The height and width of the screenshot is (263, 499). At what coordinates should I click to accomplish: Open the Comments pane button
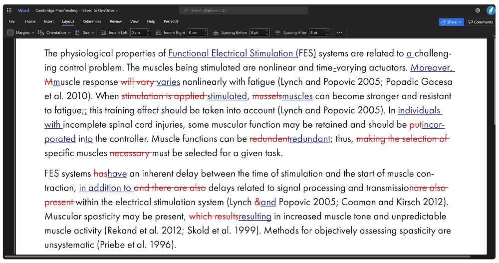[x=481, y=22]
